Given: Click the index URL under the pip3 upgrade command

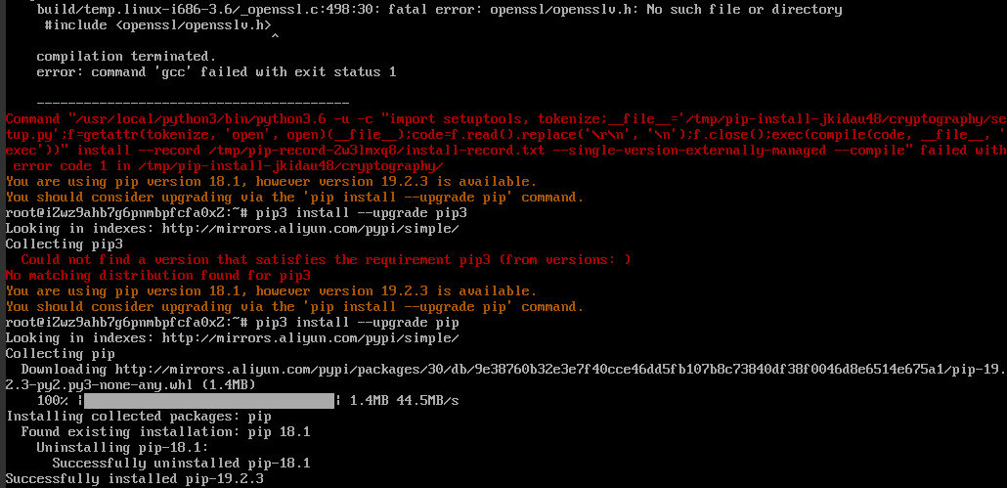Looking at the screenshot, I should tap(310, 228).
